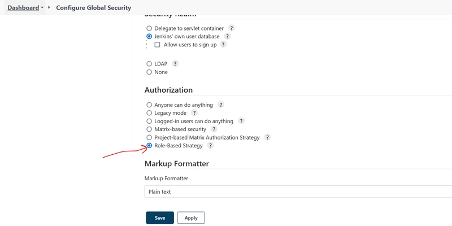Select the None security realm option

(149, 72)
